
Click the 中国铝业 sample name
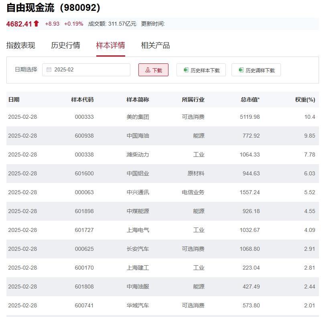point(138,173)
